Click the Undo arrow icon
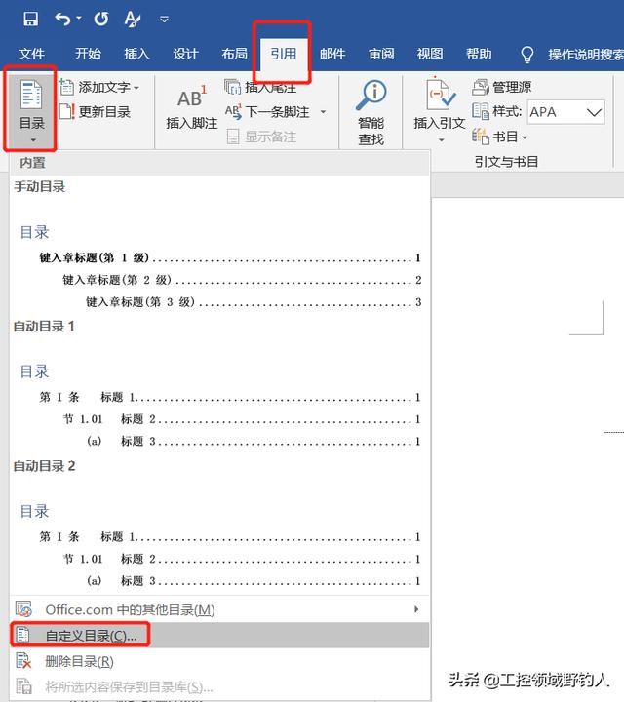This screenshot has height=702, width=624. point(62,19)
